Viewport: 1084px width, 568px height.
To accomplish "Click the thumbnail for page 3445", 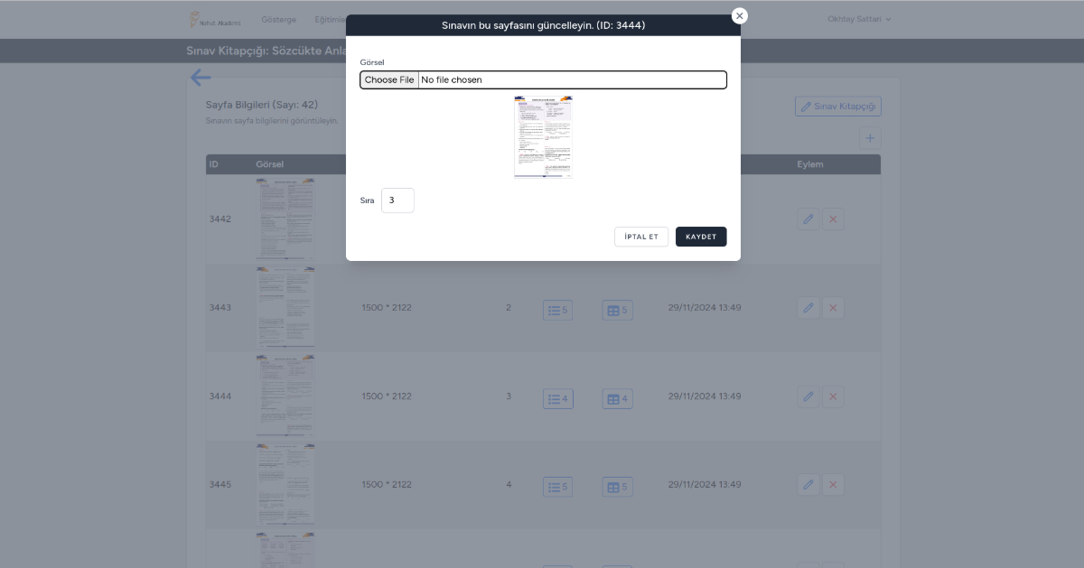I will pyautogui.click(x=285, y=484).
